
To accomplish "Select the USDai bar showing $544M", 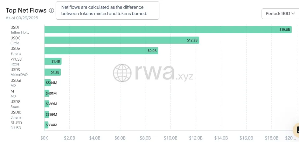I will pos(48,83).
